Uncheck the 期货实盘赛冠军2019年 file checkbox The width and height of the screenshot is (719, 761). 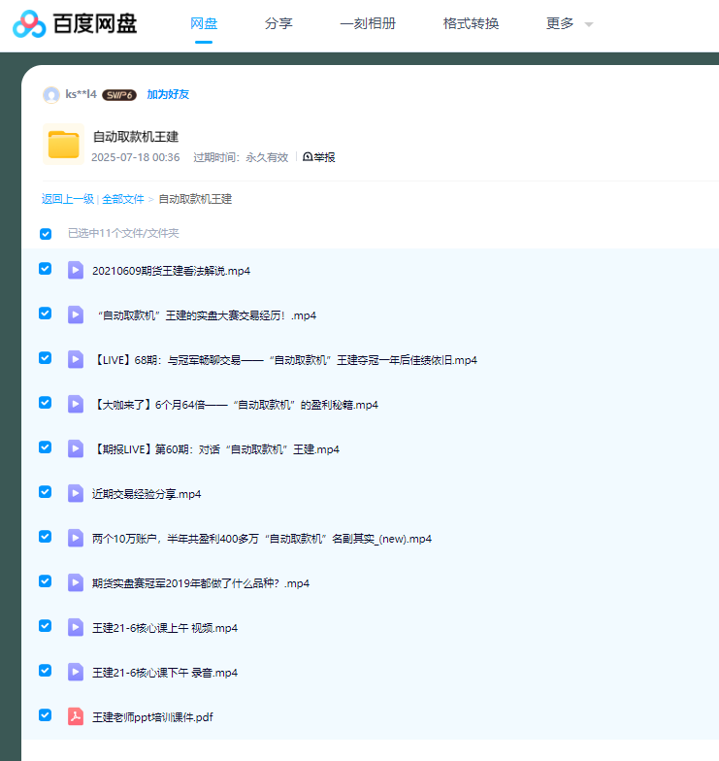[x=45, y=580]
